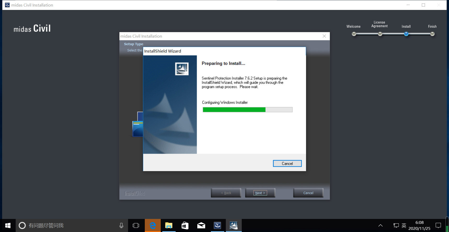Cancel the InstallShield Wizard preparation
The width and height of the screenshot is (449, 232).
coord(287,164)
